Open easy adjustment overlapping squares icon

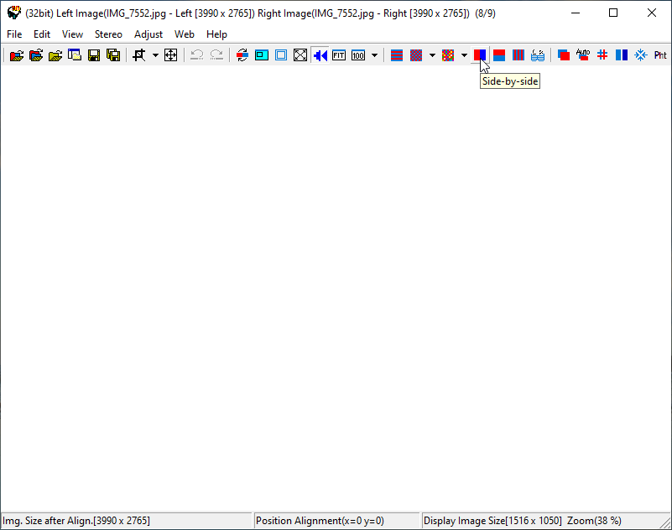(x=564, y=55)
